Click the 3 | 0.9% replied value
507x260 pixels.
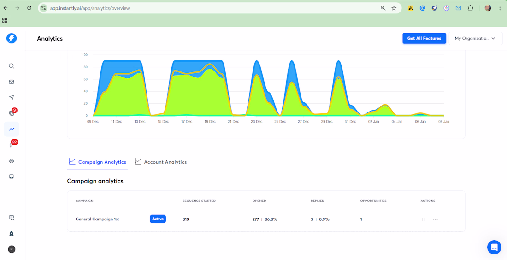[x=320, y=219]
